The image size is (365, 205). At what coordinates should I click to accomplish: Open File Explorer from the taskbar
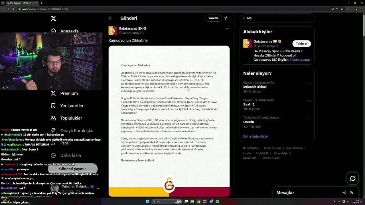tap(192, 202)
